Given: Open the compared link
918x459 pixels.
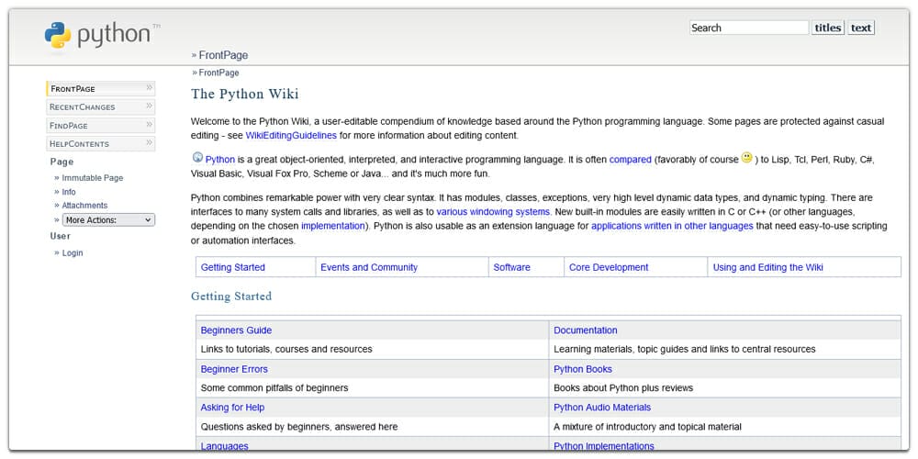Looking at the screenshot, I should click(x=631, y=159).
